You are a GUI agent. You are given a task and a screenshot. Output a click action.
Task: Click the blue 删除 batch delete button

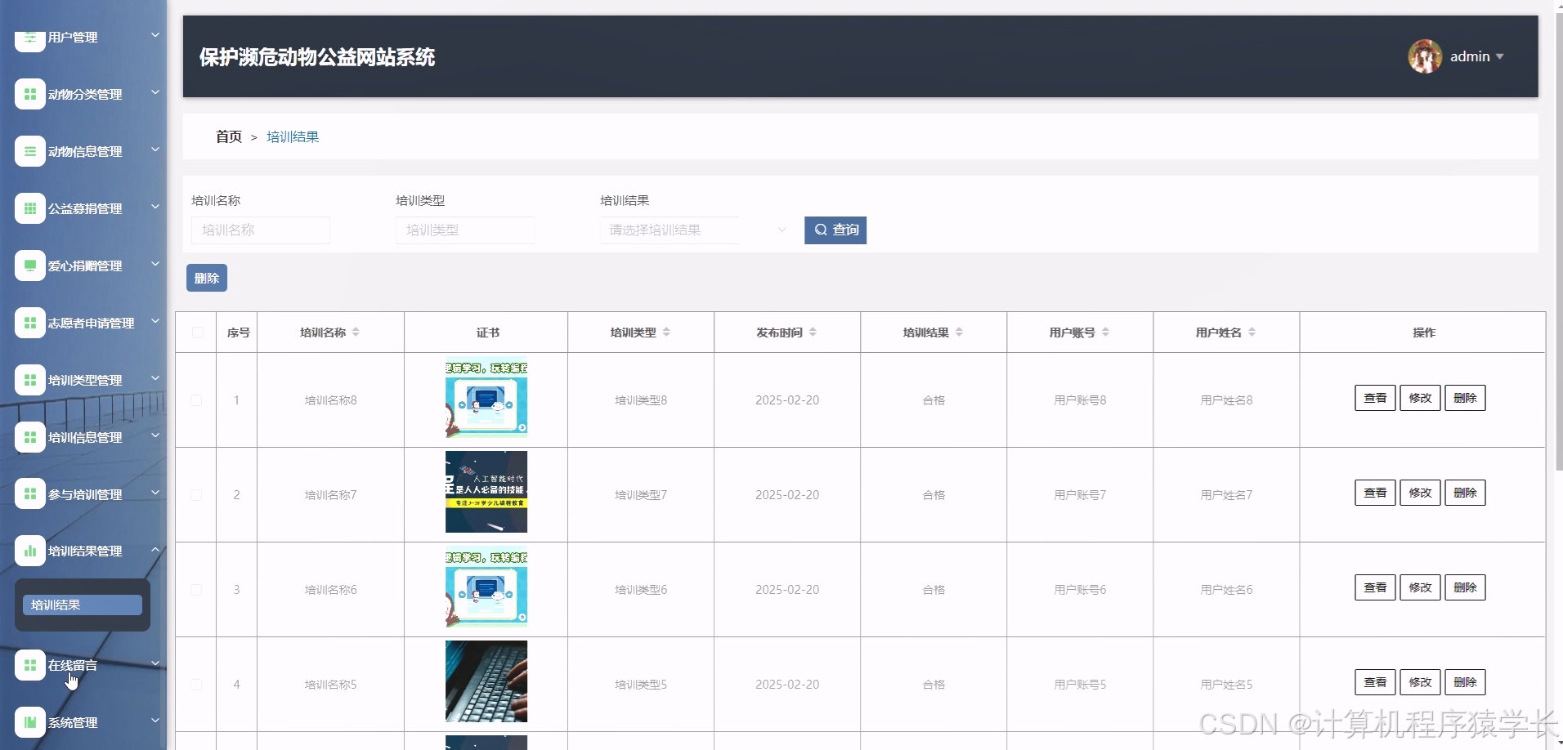(x=207, y=278)
